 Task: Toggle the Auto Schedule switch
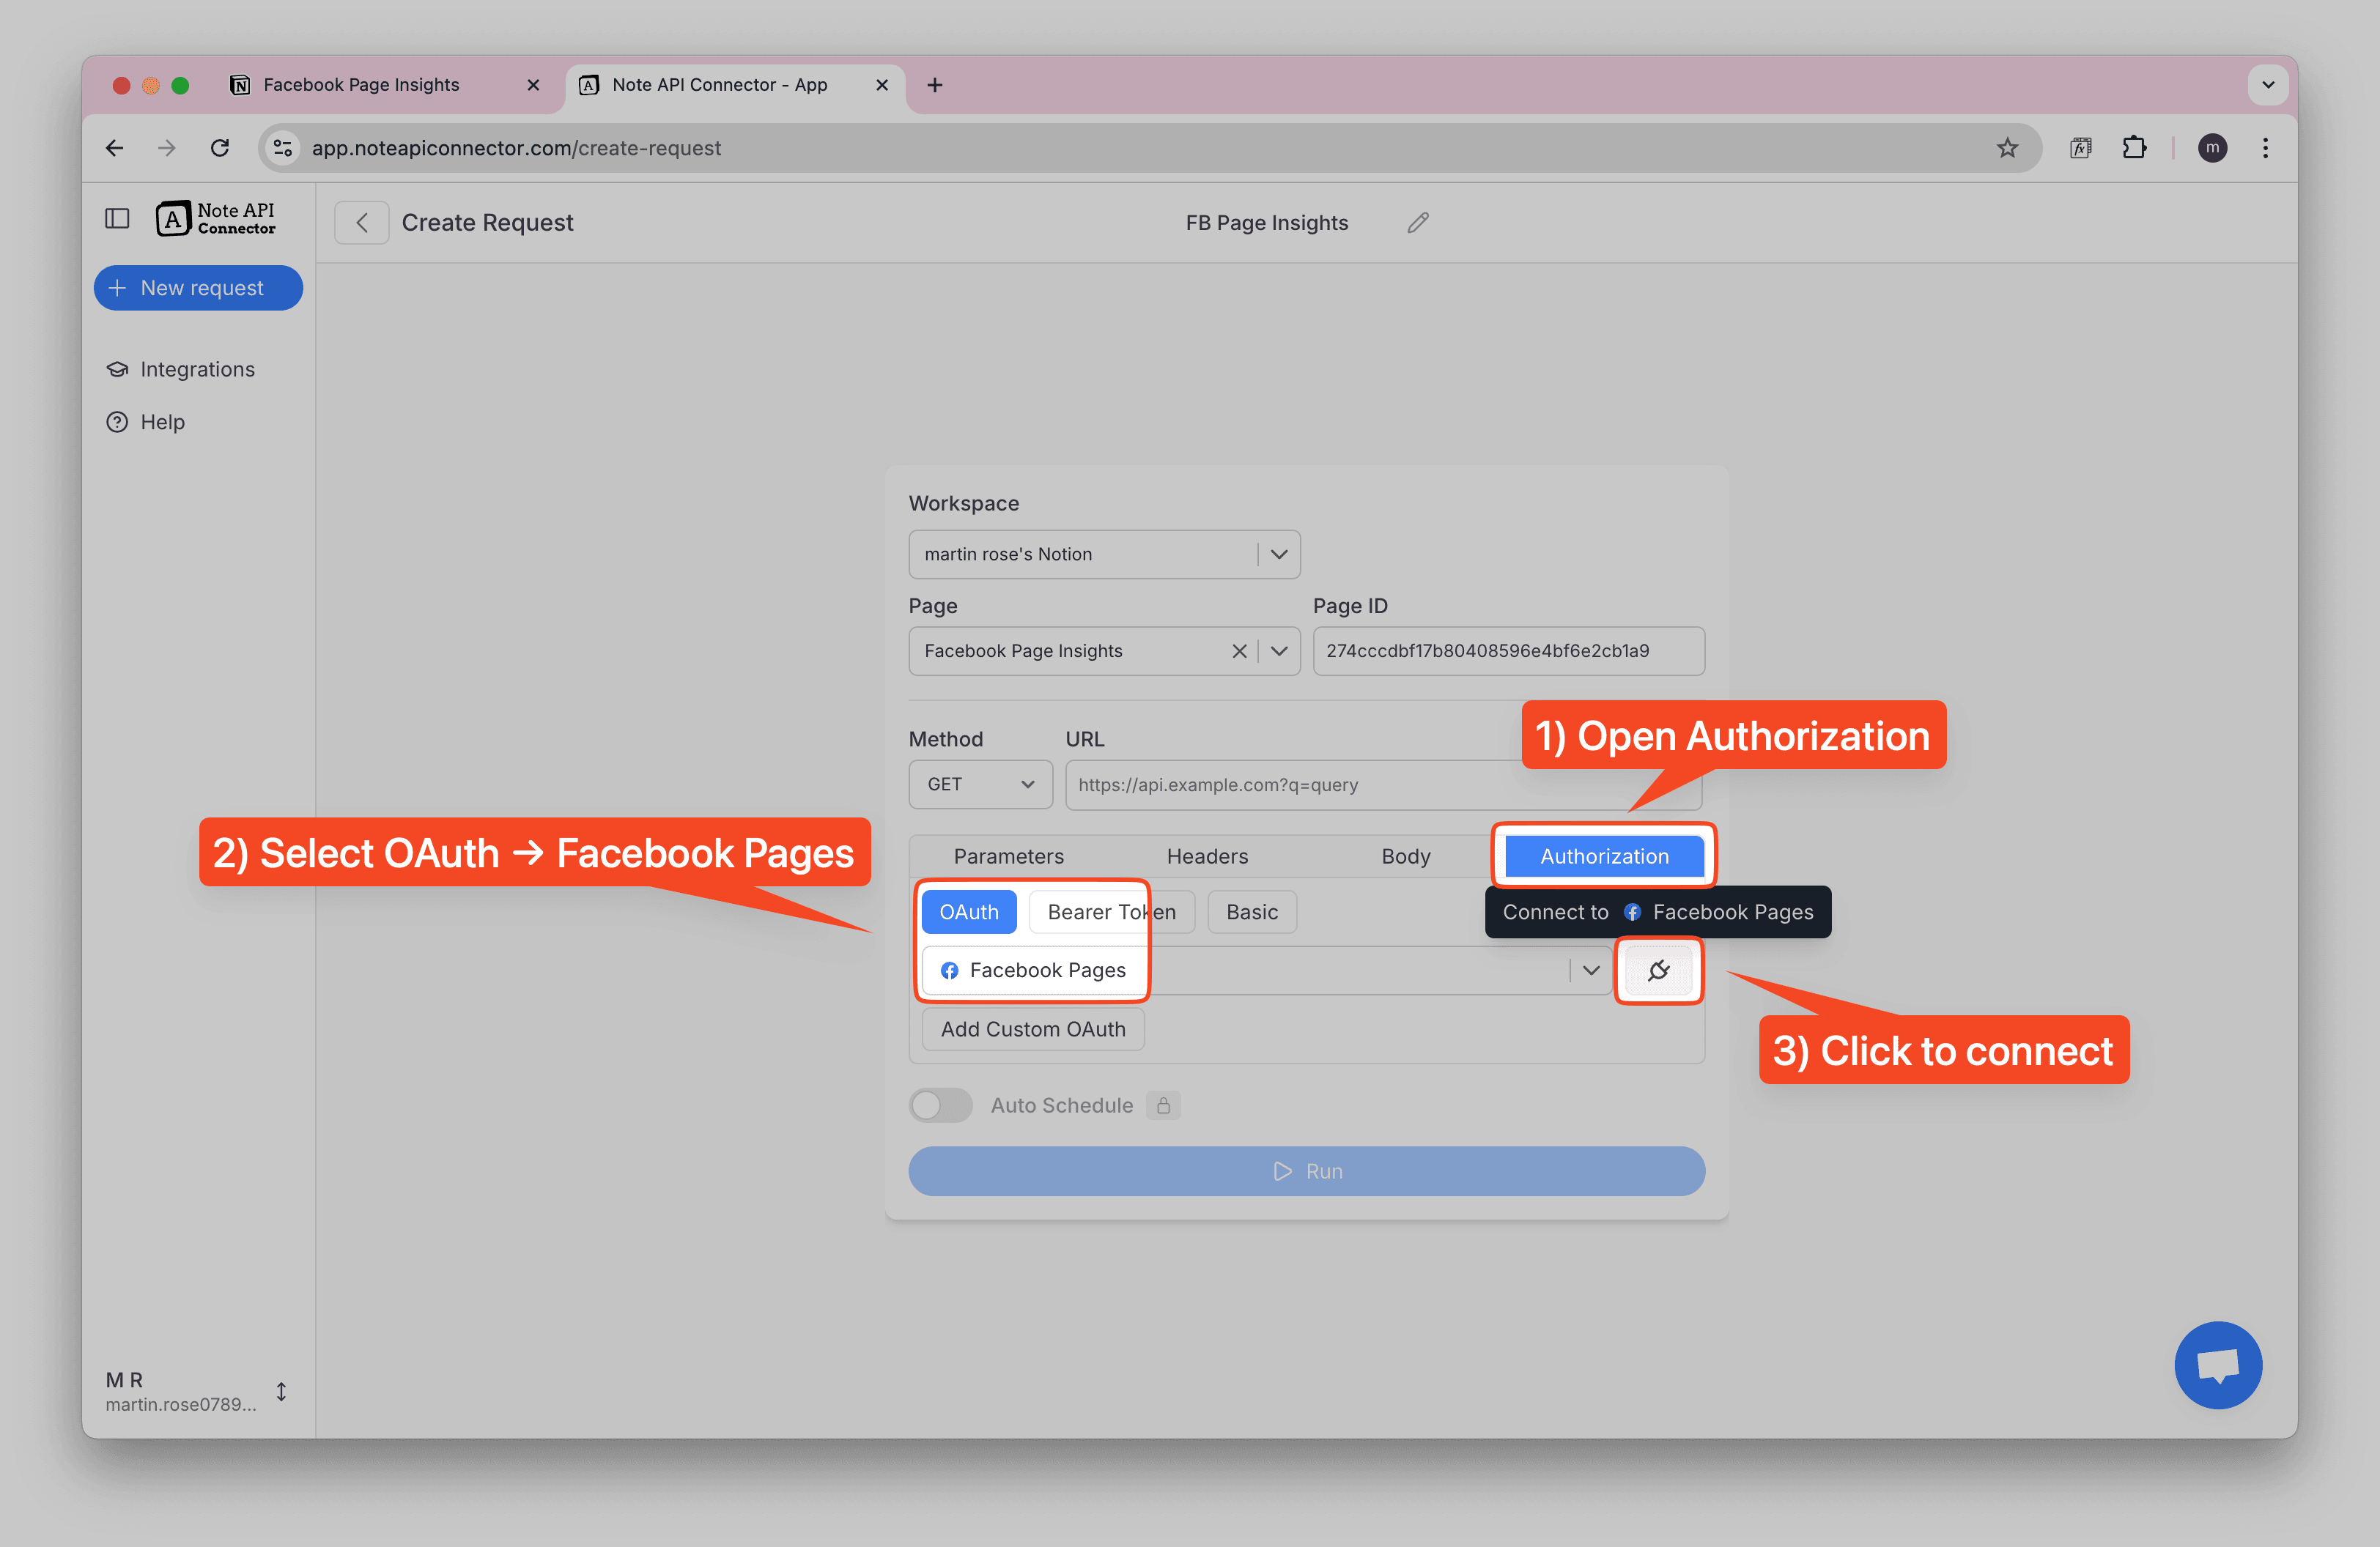pos(940,1105)
